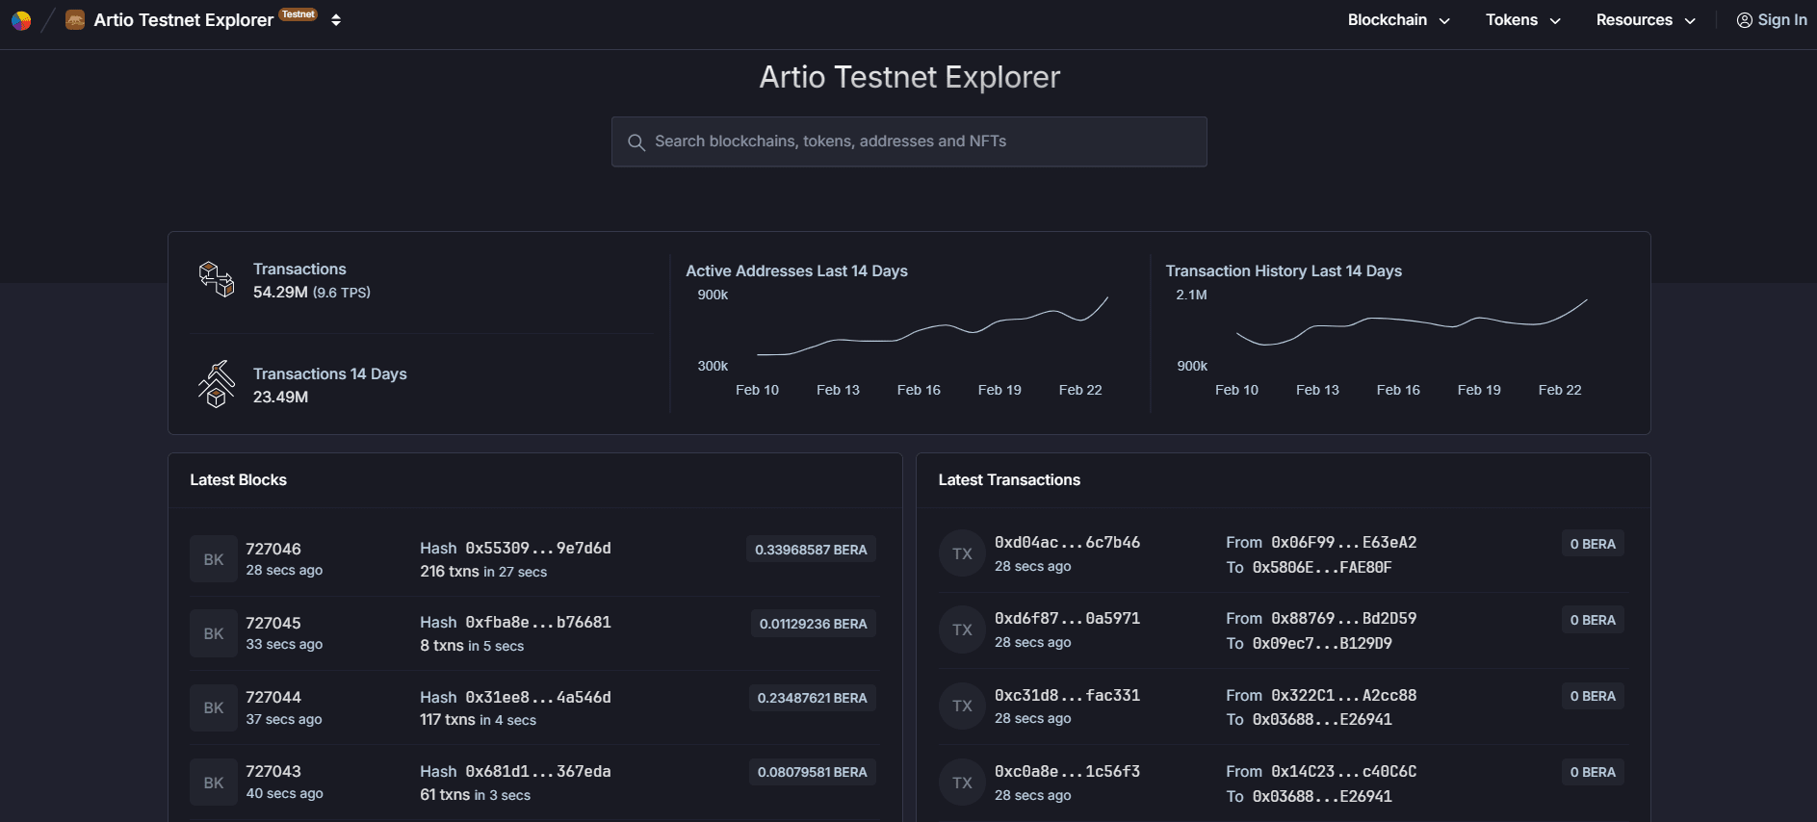Click the BK icon for block 727046
This screenshot has width=1817, height=822.
tap(214, 559)
